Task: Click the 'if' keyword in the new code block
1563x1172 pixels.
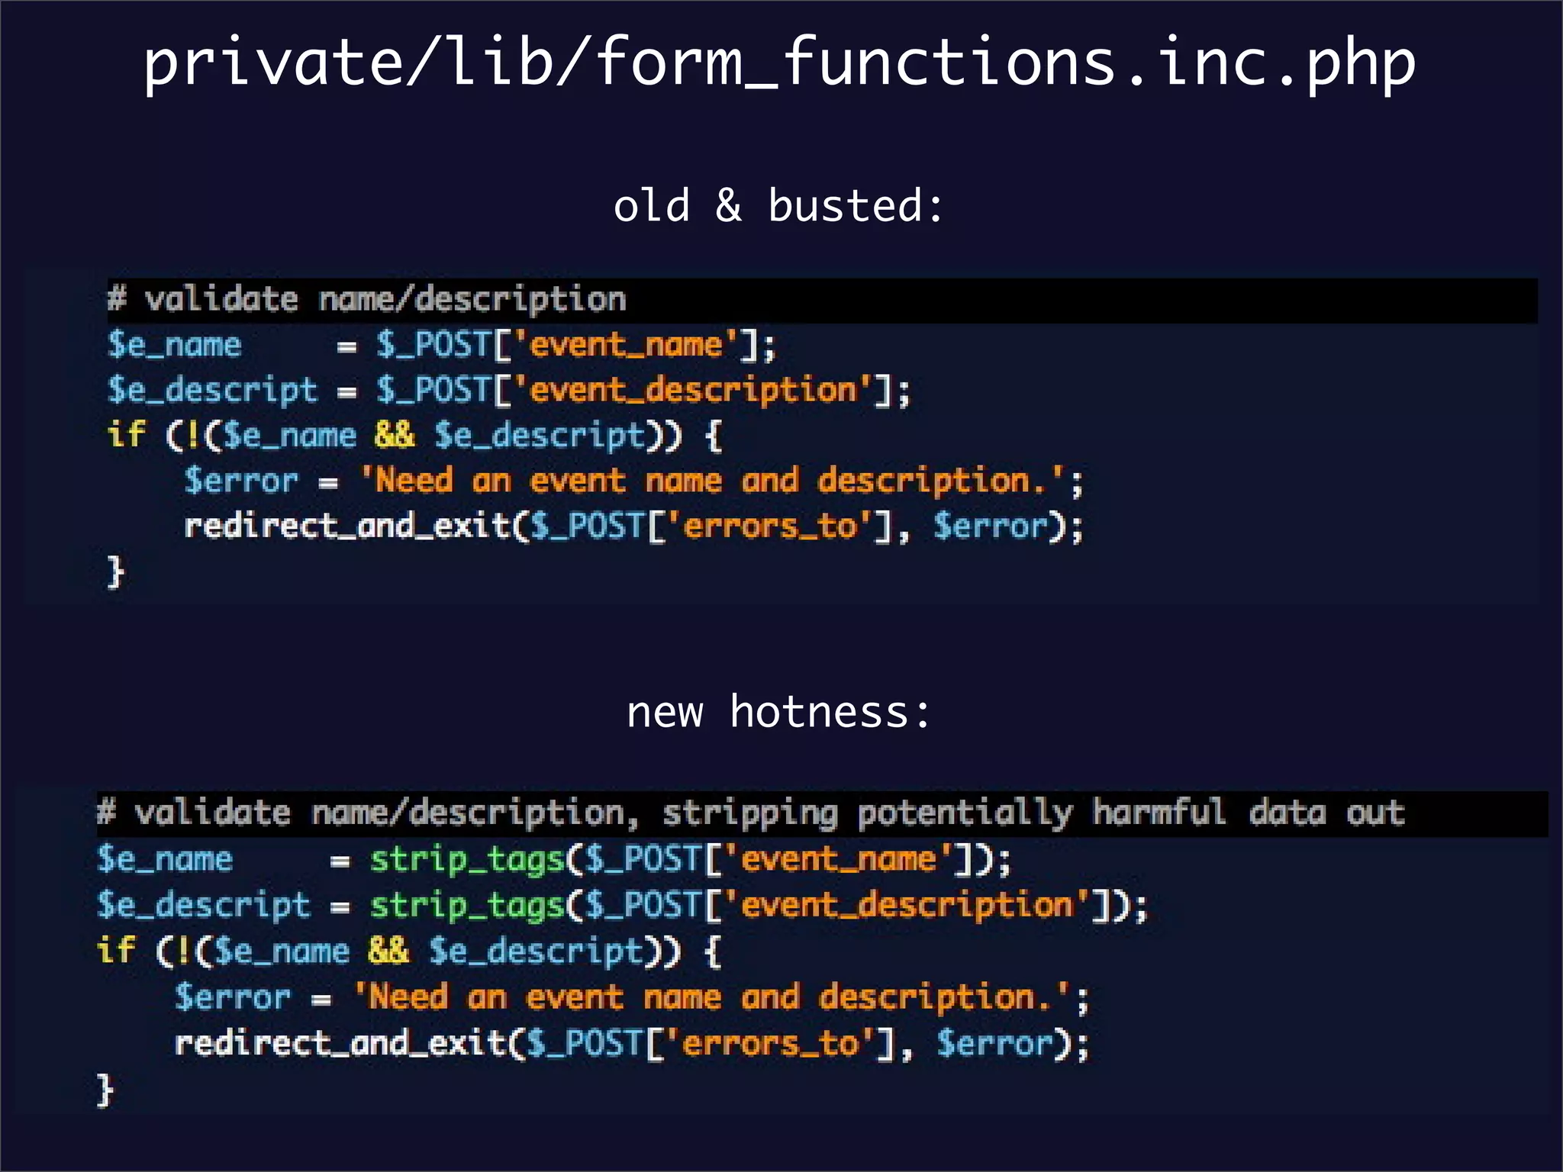Action: (x=116, y=951)
